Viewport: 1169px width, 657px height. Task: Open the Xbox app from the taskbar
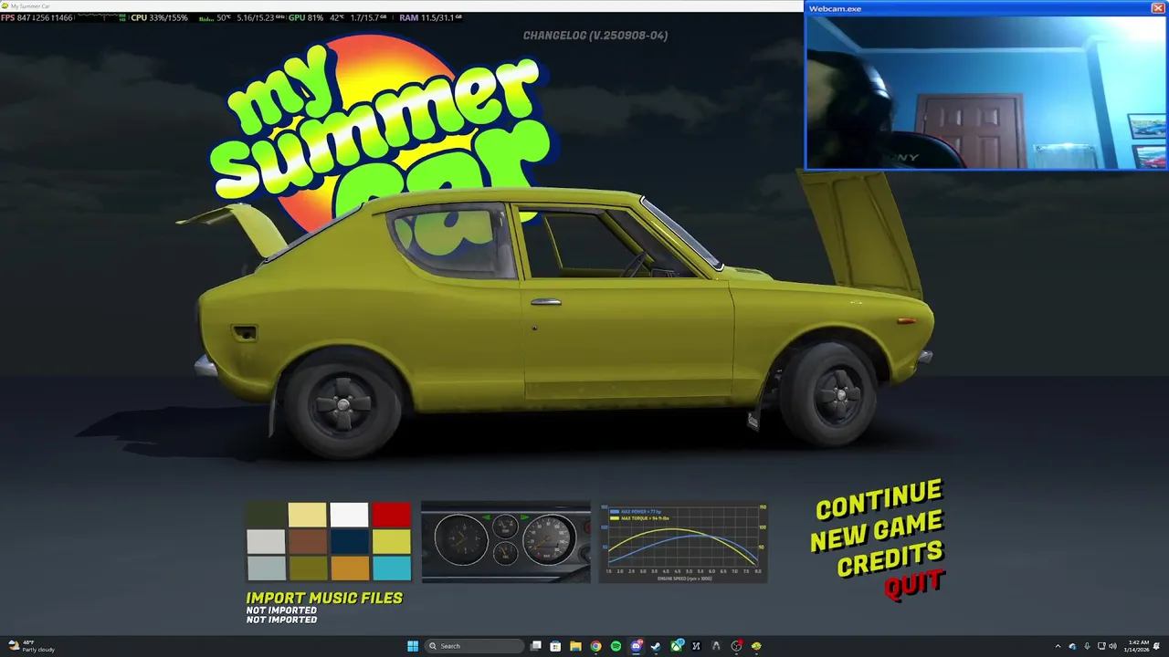tap(677, 646)
